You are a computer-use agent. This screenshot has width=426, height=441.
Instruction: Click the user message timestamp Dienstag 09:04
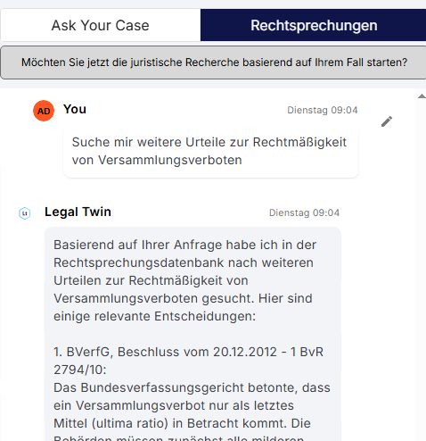[323, 110]
